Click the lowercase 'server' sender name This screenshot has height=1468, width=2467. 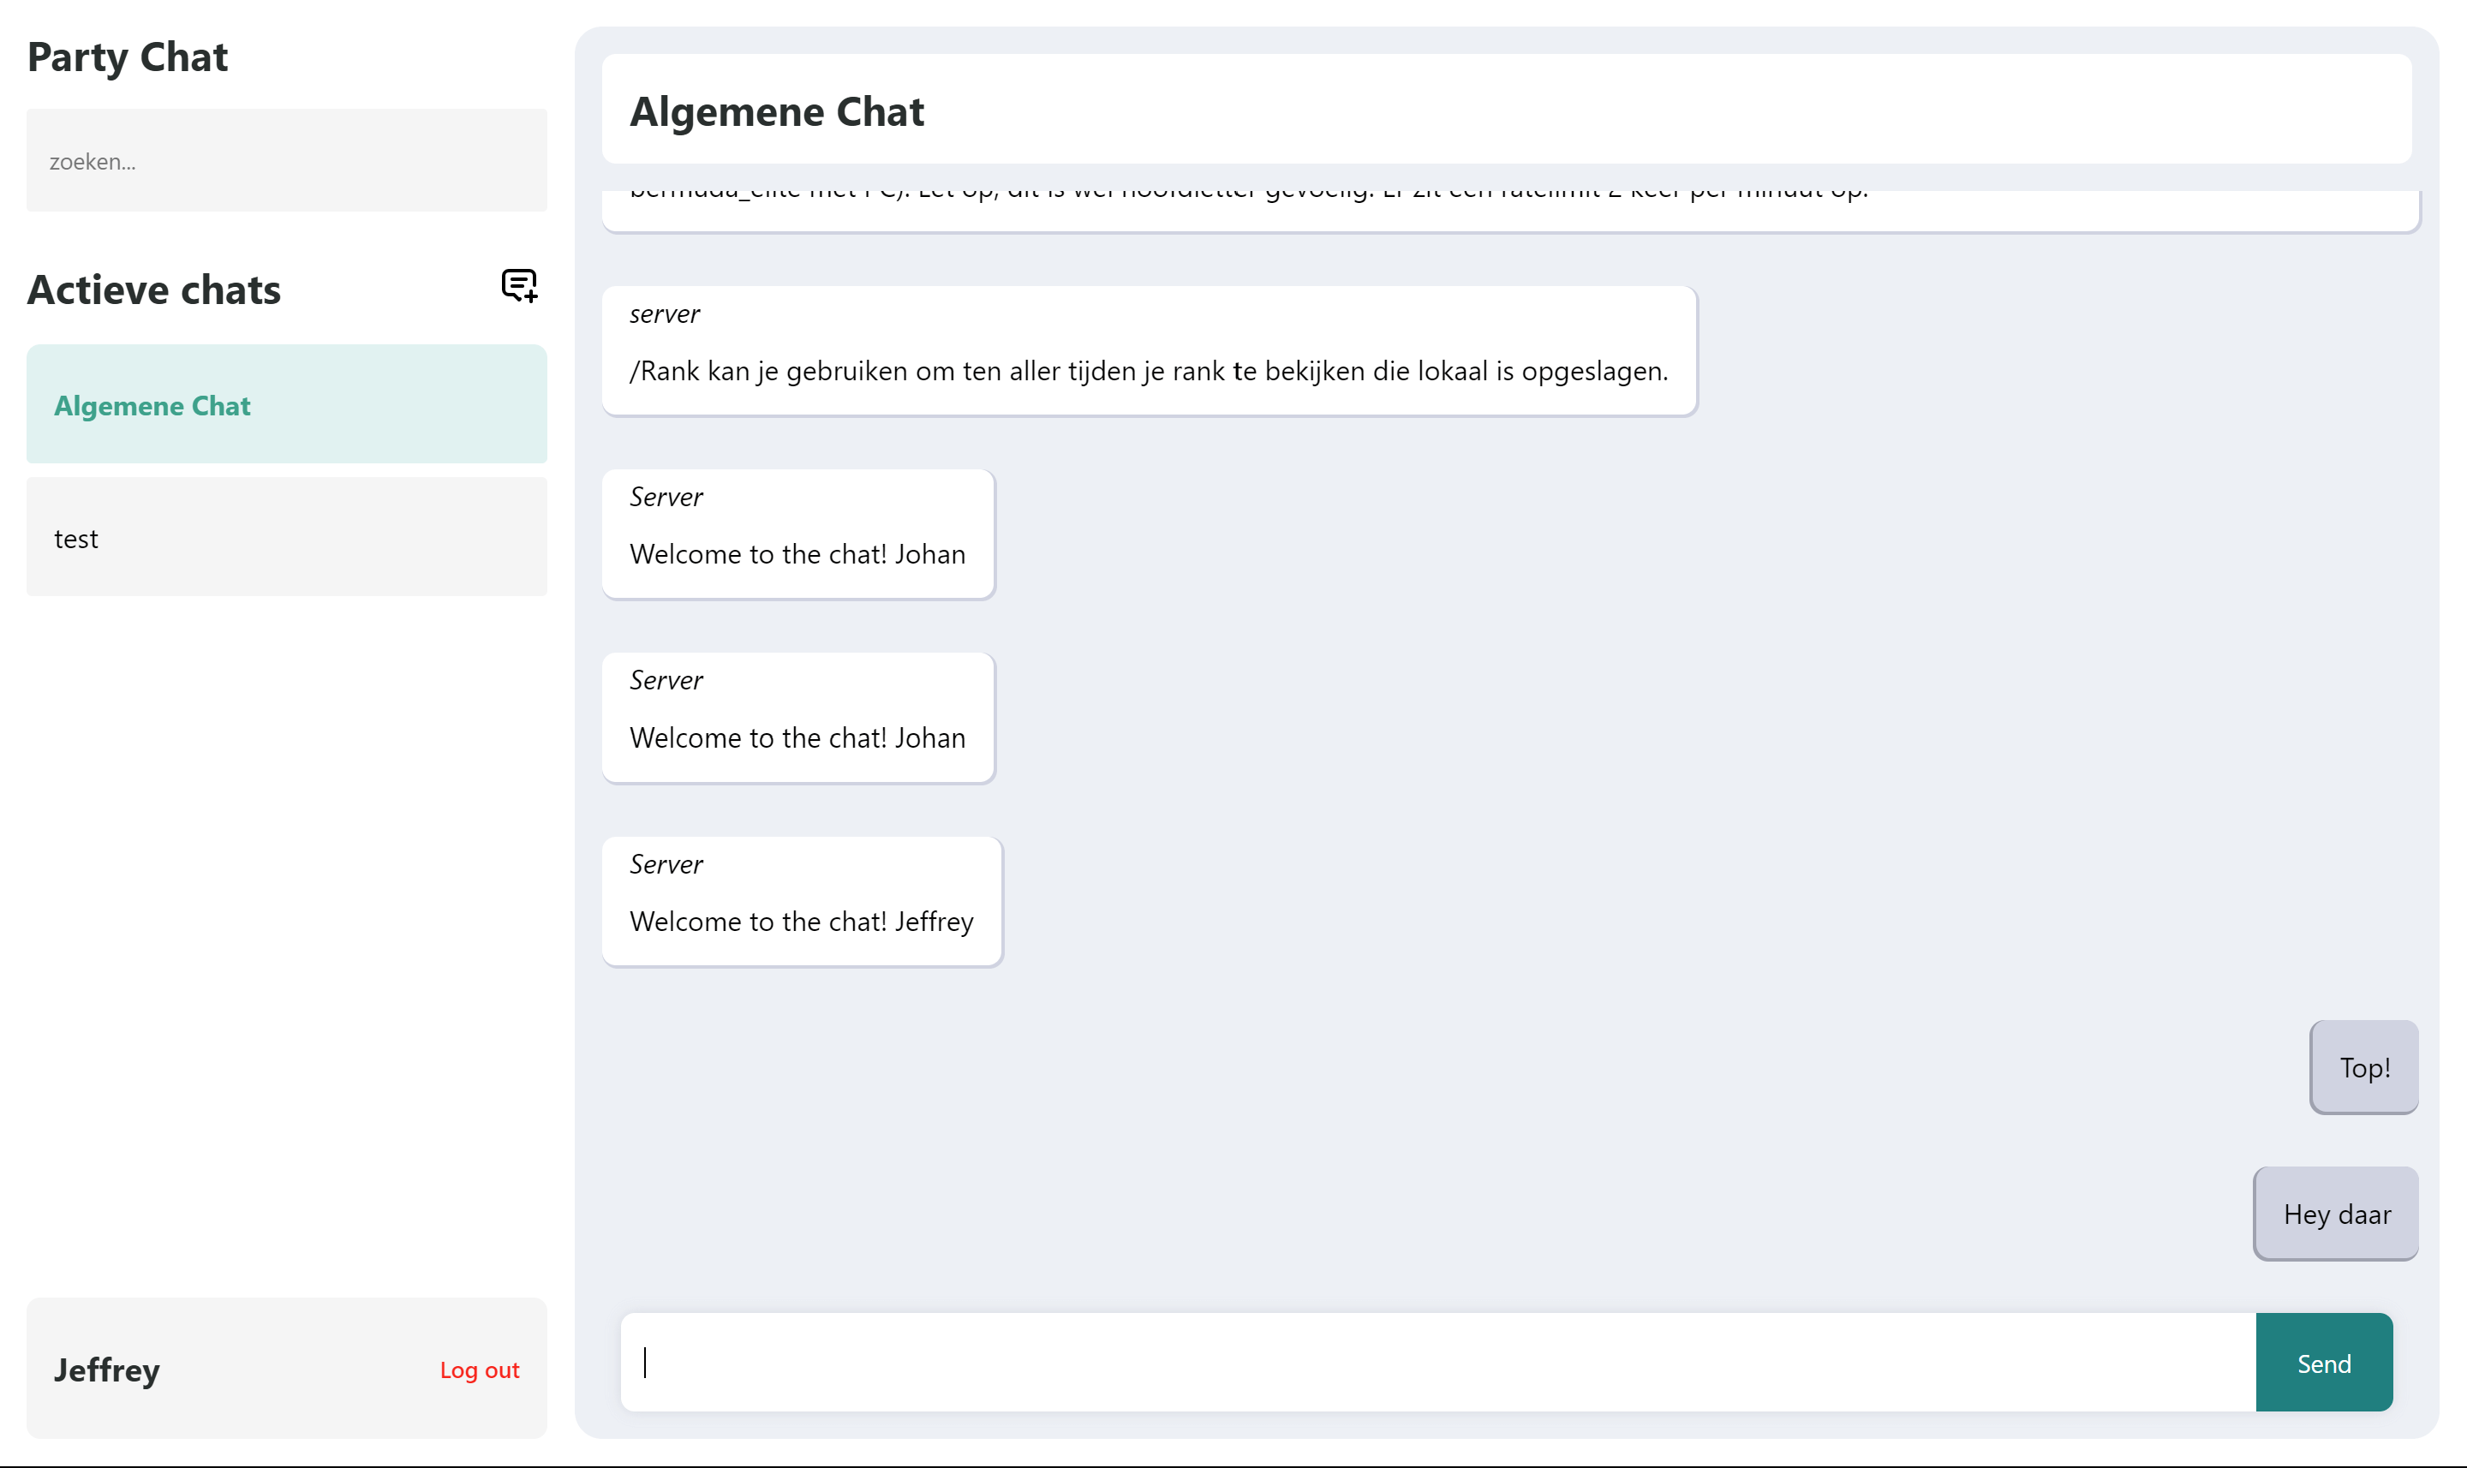click(x=664, y=313)
